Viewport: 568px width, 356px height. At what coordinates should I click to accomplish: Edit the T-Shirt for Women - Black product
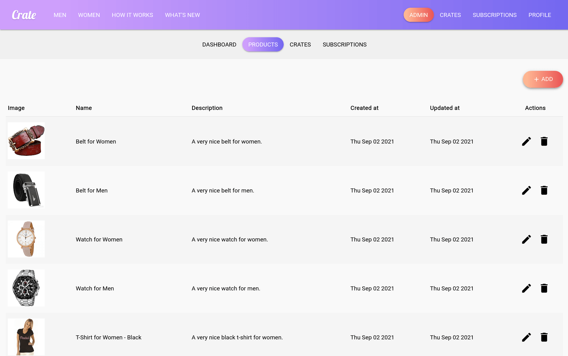coord(526,337)
